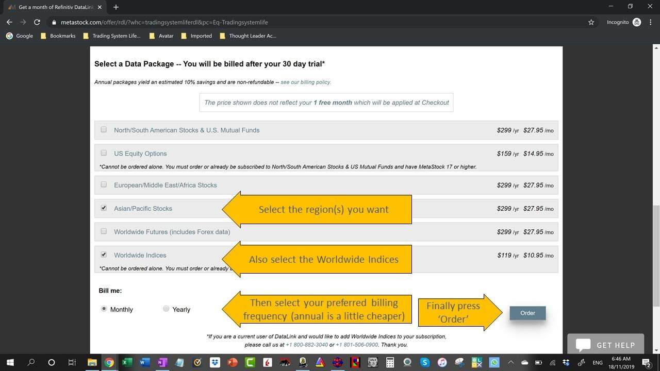Open the Imported bookmark folder
The height and width of the screenshot is (371, 660).
click(x=196, y=36)
